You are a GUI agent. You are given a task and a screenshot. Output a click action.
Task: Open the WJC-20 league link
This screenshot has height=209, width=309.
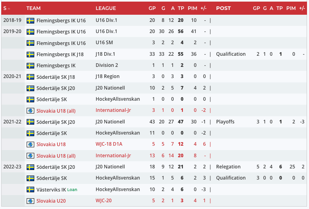[x=104, y=201]
